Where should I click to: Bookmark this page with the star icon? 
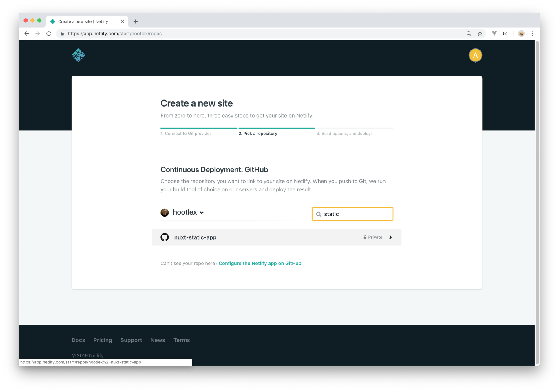pos(480,34)
